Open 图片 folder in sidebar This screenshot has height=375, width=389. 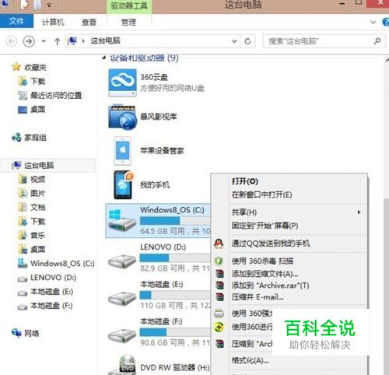(x=32, y=194)
